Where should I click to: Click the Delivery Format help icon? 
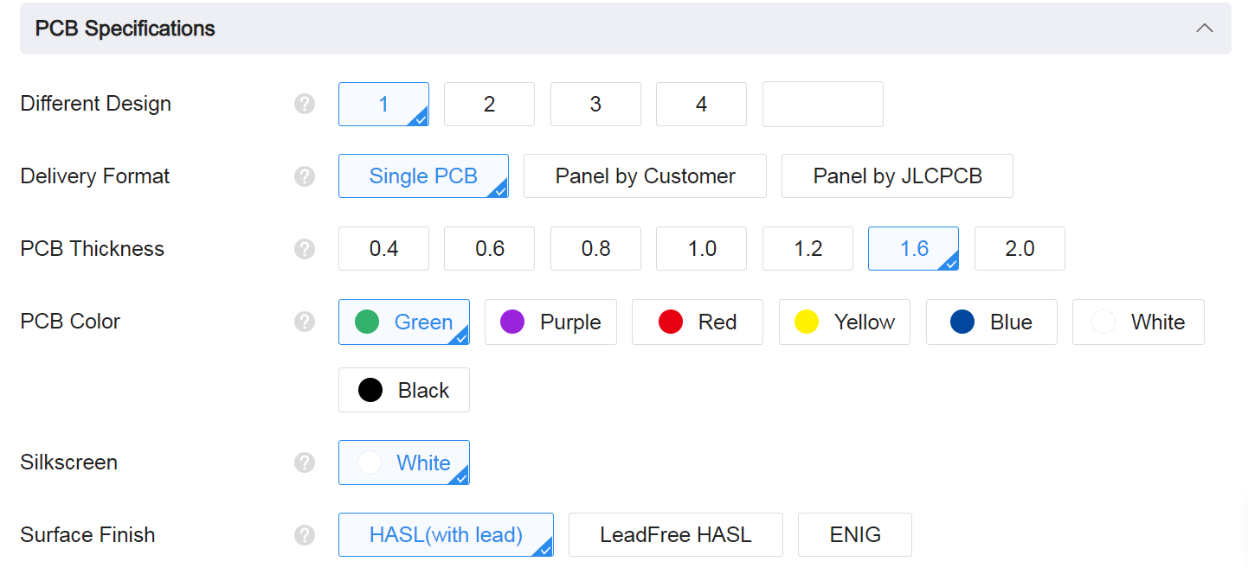pos(305,176)
